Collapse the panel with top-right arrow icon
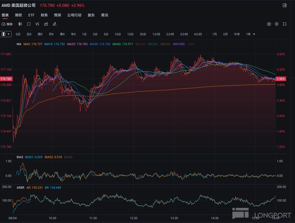 (285, 5)
